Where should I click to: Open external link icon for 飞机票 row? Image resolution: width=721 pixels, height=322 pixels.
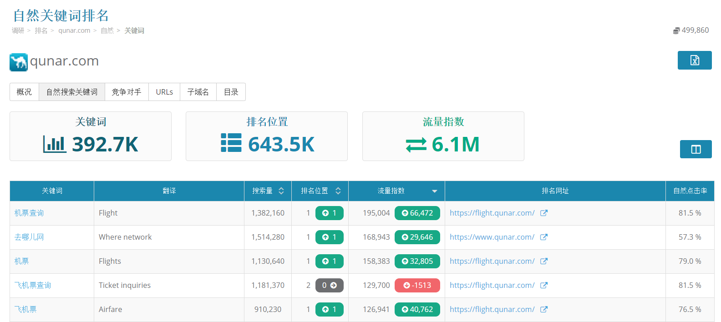click(x=544, y=309)
